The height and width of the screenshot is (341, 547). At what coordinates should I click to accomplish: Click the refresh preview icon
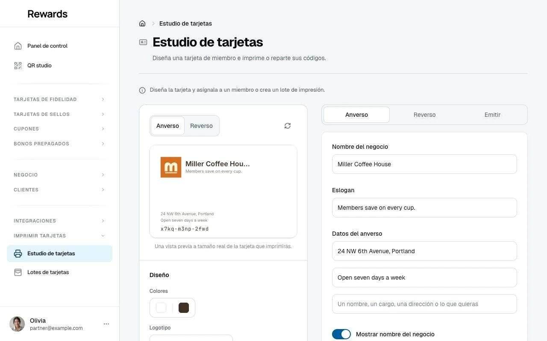[x=288, y=126]
